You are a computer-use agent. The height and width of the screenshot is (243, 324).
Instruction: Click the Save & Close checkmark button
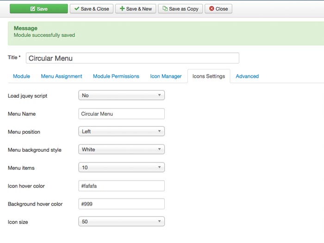click(91, 9)
